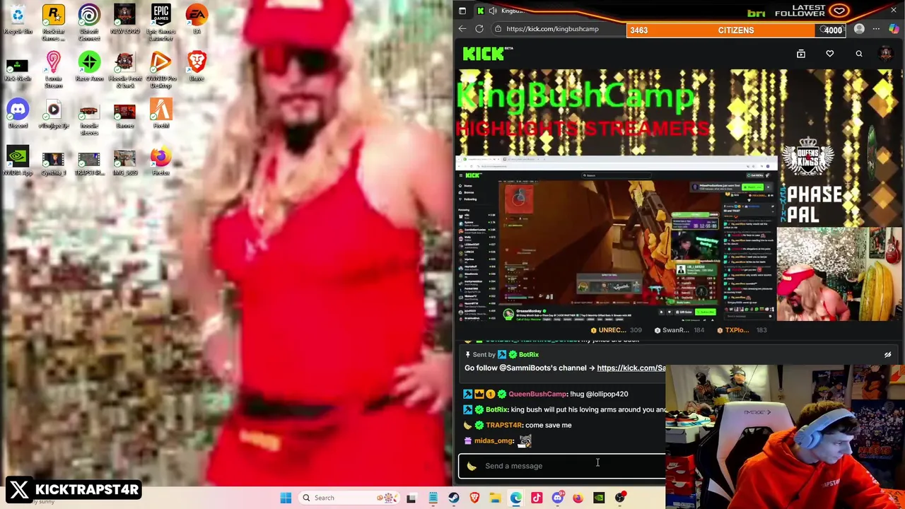Open Task View from the taskbar

pos(411,498)
